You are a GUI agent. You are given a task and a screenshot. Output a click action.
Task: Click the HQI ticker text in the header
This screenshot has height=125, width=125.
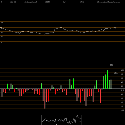click(82, 2)
